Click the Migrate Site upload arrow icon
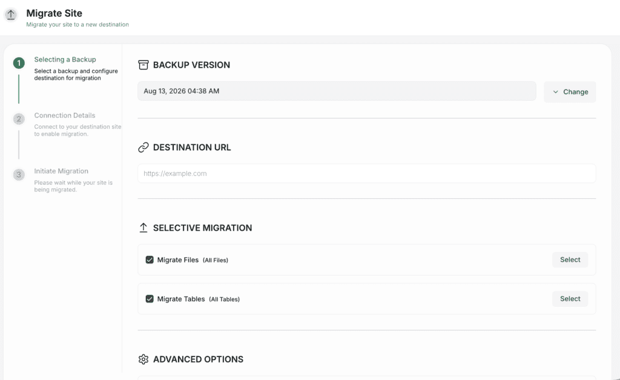The image size is (620, 380). (x=11, y=15)
